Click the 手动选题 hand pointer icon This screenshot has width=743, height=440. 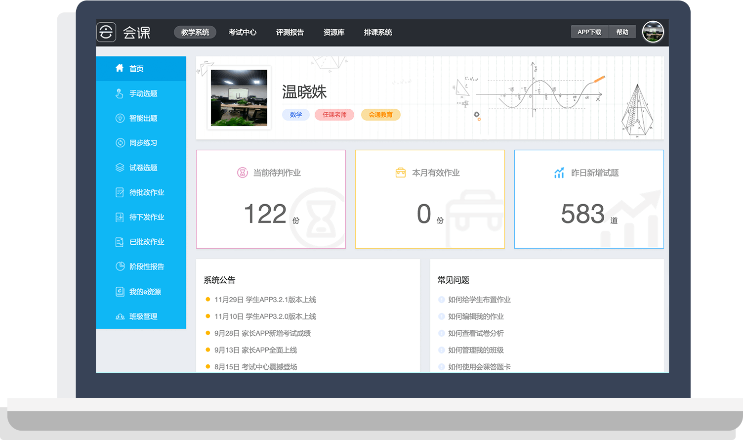[x=120, y=93]
